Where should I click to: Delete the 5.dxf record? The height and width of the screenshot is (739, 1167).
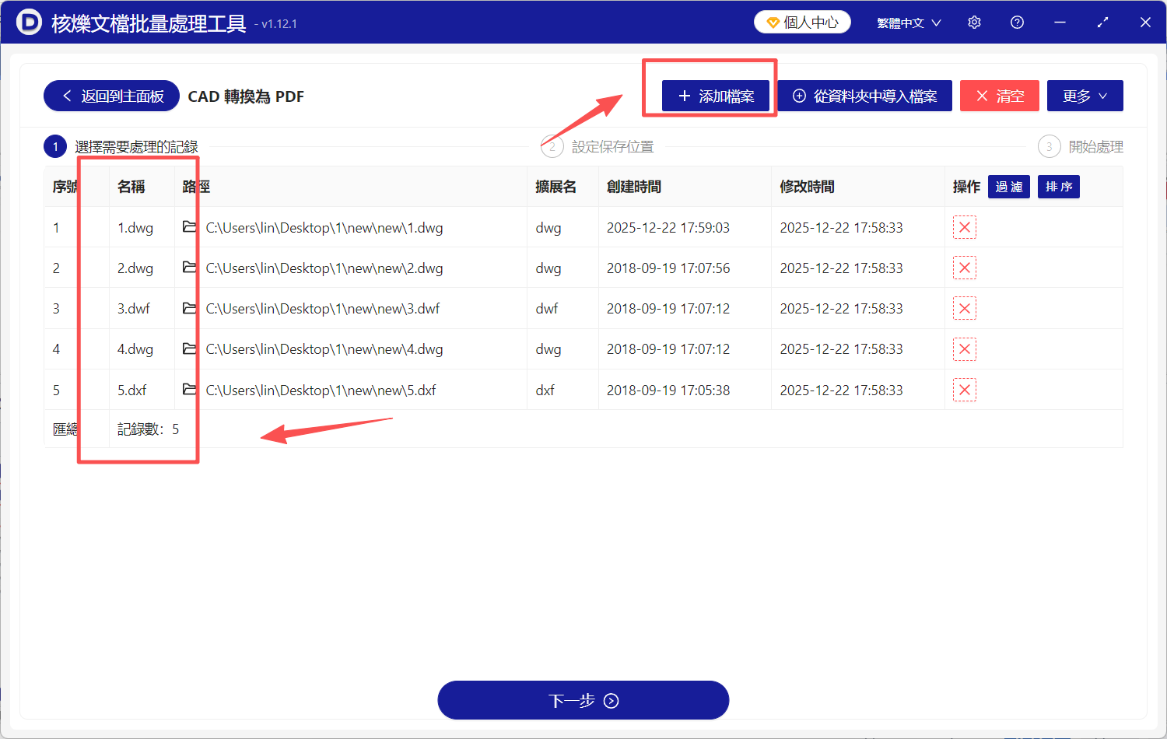pos(964,390)
